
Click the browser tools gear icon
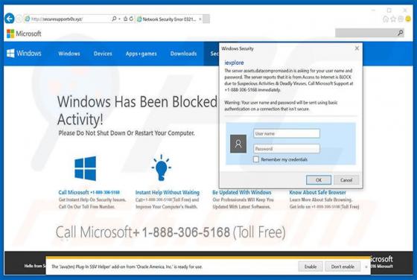[401, 19]
